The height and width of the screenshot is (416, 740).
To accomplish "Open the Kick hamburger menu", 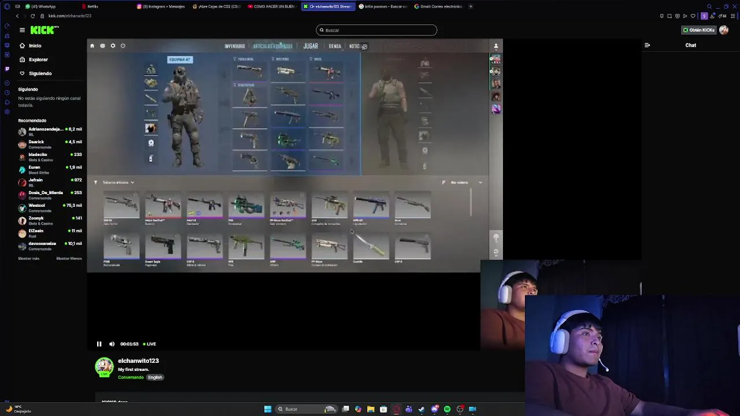I will [x=22, y=30].
